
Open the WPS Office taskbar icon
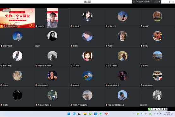pos(106,114)
